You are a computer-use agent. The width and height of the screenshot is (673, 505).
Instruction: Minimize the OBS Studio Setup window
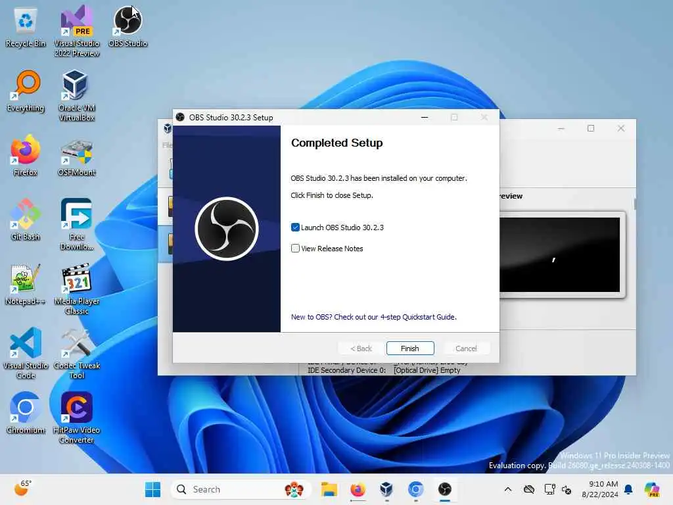tap(425, 117)
